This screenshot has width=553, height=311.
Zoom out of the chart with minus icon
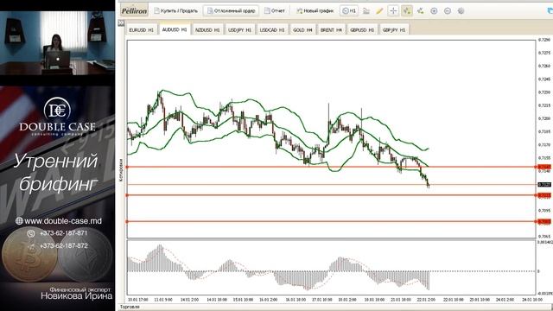(448, 11)
